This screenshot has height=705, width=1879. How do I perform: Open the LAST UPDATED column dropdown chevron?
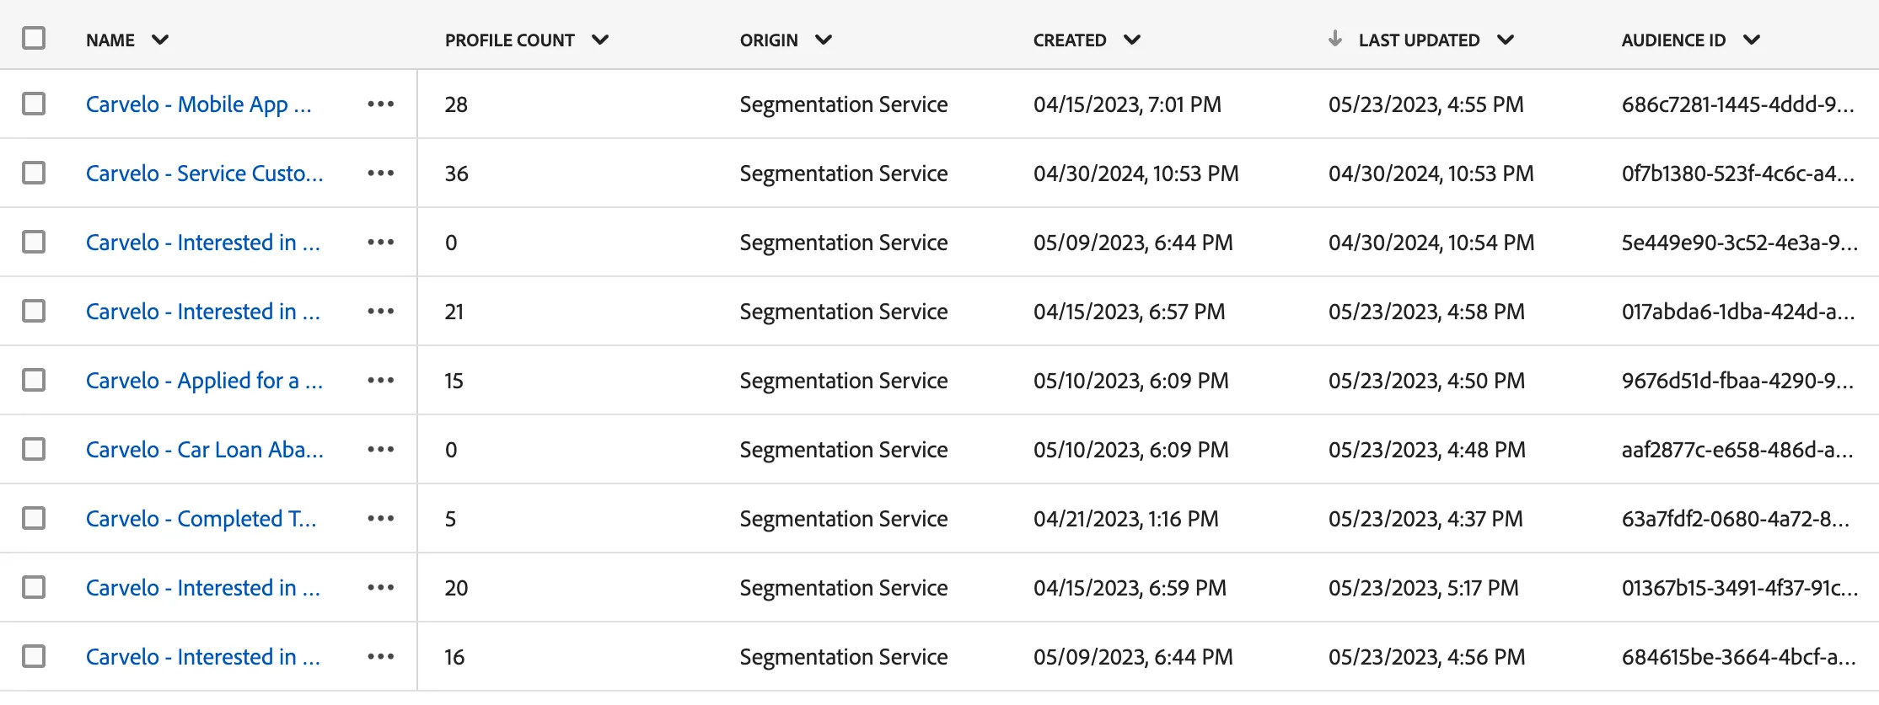(x=1506, y=40)
